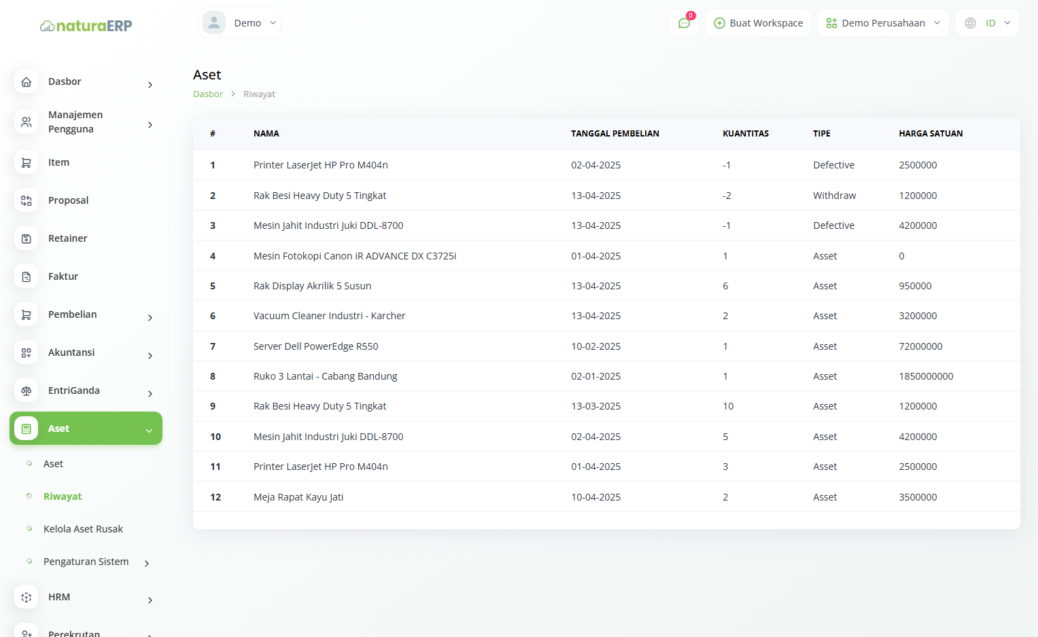Click the Demo Perusahaan workspace grid icon

[x=831, y=23]
